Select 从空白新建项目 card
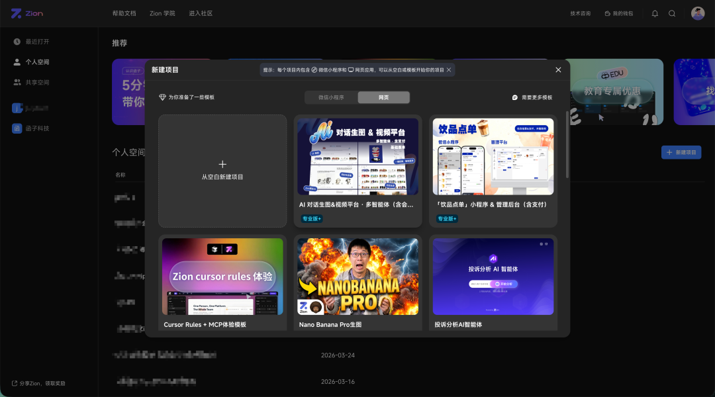Image resolution: width=715 pixels, height=397 pixels. click(222, 171)
